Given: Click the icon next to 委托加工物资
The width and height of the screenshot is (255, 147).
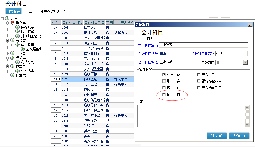Looking at the screenshot, I should 18,36.
